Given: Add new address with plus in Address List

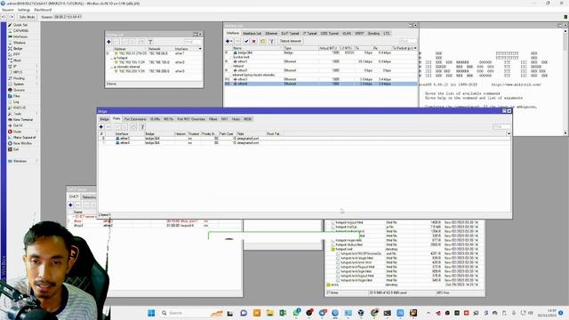Looking at the screenshot, I should 108,42.
